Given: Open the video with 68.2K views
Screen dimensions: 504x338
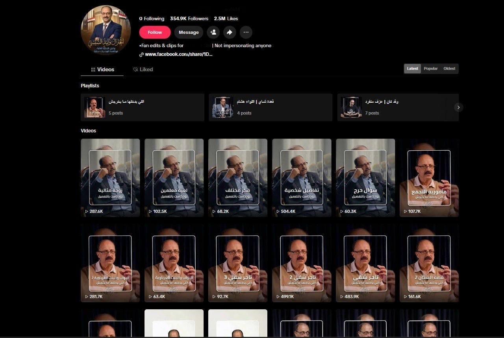Looking at the screenshot, I should click(x=238, y=177).
